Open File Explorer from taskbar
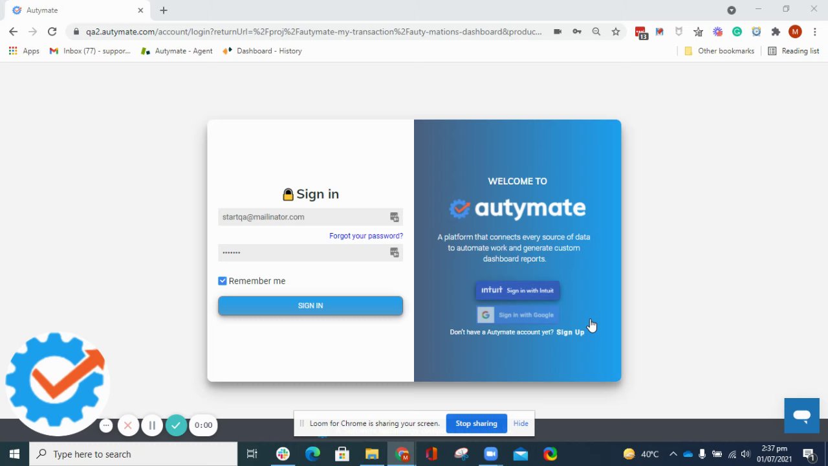 [372, 454]
